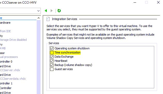Click the green back navigation arrow
The image size is (163, 94).
click(x=46, y=11)
